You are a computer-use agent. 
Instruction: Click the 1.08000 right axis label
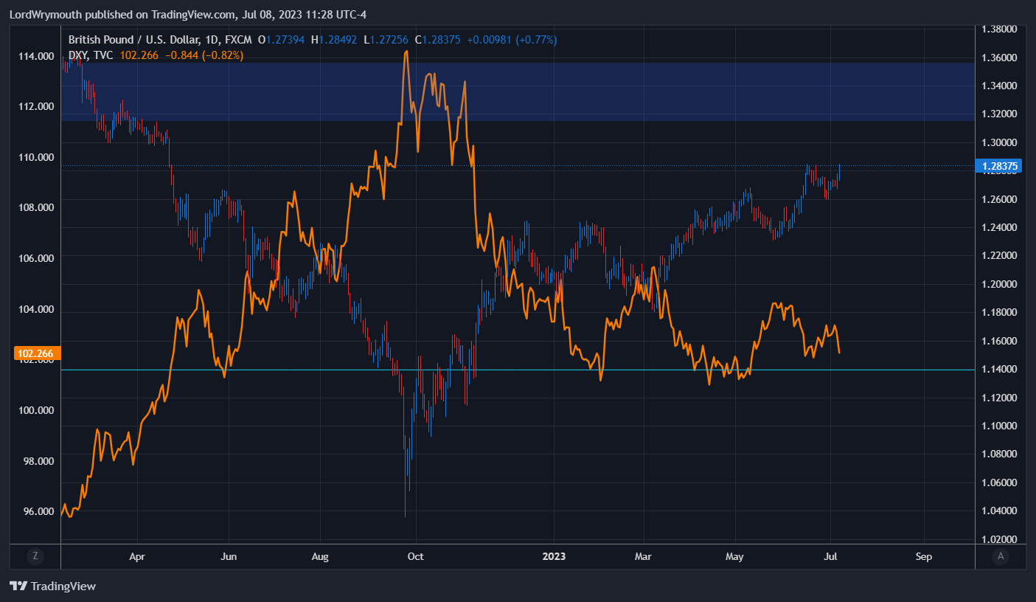pos(1000,454)
